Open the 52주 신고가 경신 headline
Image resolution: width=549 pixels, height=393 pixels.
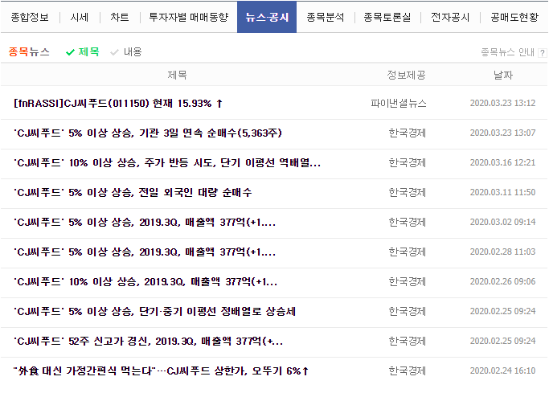[148, 342]
